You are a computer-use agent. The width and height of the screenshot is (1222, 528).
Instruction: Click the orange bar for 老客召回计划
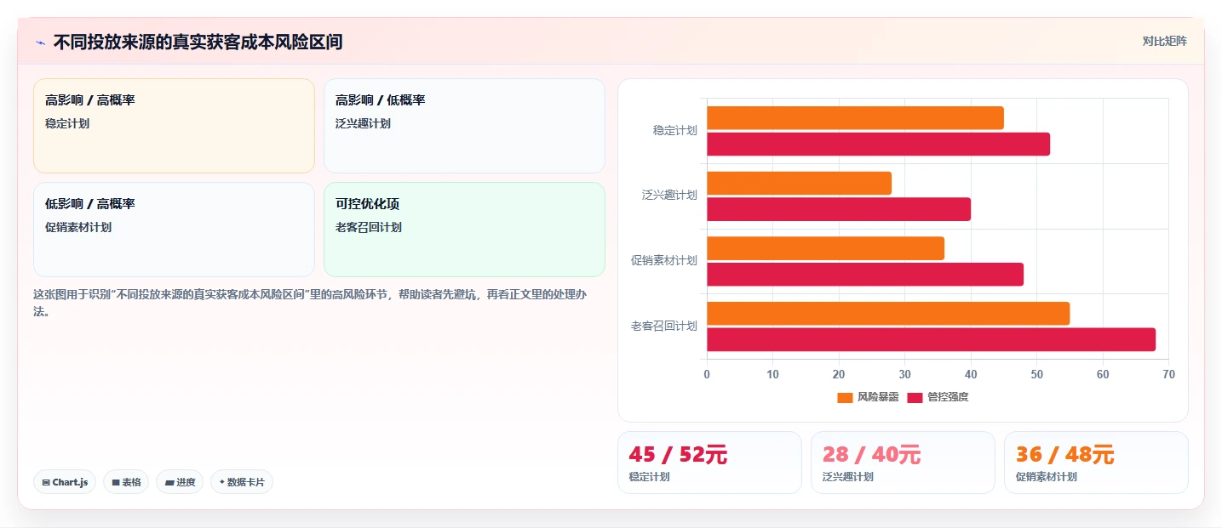(888, 313)
